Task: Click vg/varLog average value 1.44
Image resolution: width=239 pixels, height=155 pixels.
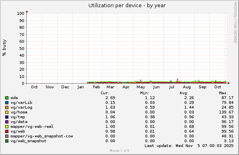Action: (x=189, y=107)
